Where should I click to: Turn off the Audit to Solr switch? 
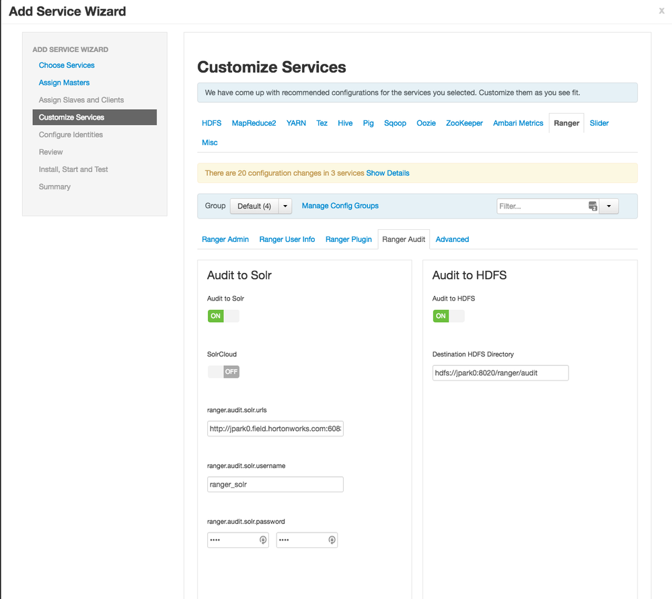[x=223, y=316]
